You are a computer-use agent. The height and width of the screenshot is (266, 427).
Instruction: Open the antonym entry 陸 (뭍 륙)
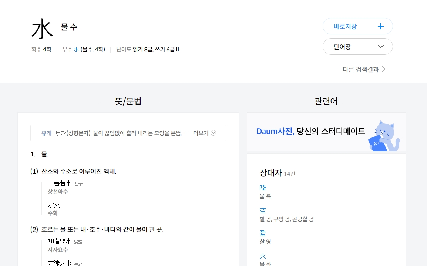point(263,188)
